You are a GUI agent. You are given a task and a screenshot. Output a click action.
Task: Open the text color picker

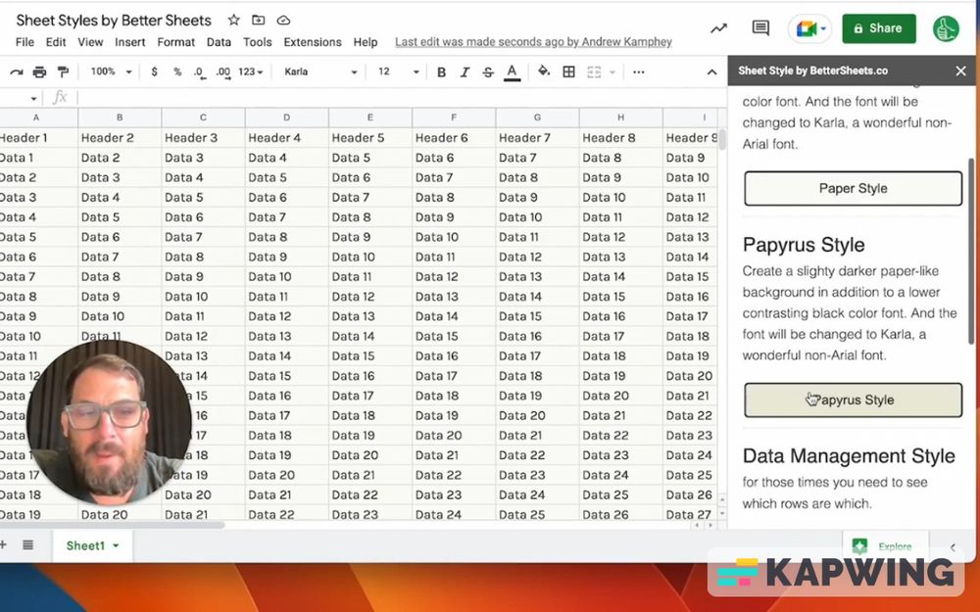point(511,71)
